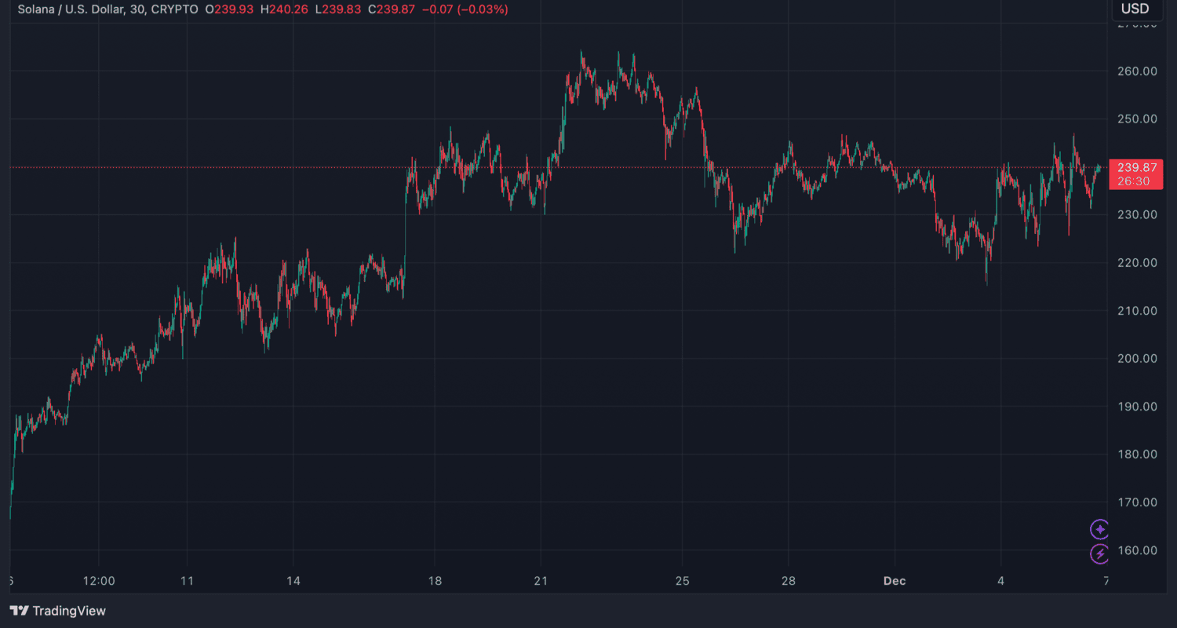
Task: Click the 200.00 price axis label
Action: click(x=1137, y=359)
